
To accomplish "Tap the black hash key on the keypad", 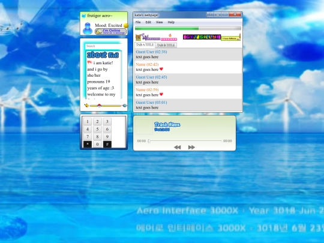I will click(x=107, y=144).
